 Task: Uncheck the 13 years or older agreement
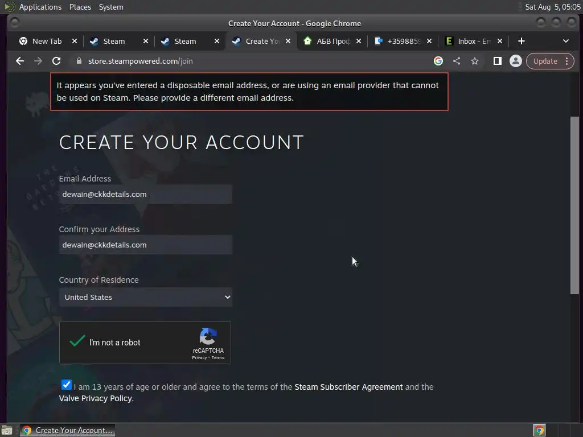tap(67, 385)
